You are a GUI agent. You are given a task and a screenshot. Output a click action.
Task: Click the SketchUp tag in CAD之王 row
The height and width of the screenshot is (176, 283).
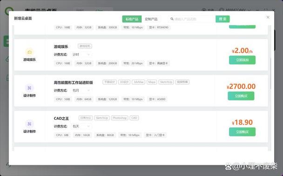pos(102,118)
